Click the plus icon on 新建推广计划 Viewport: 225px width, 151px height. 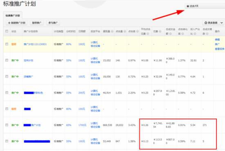[9, 23]
